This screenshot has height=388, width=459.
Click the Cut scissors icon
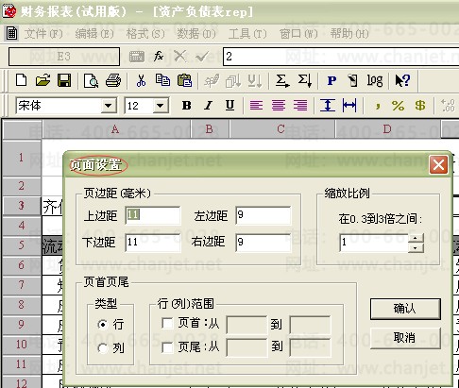pyautogui.click(x=141, y=80)
